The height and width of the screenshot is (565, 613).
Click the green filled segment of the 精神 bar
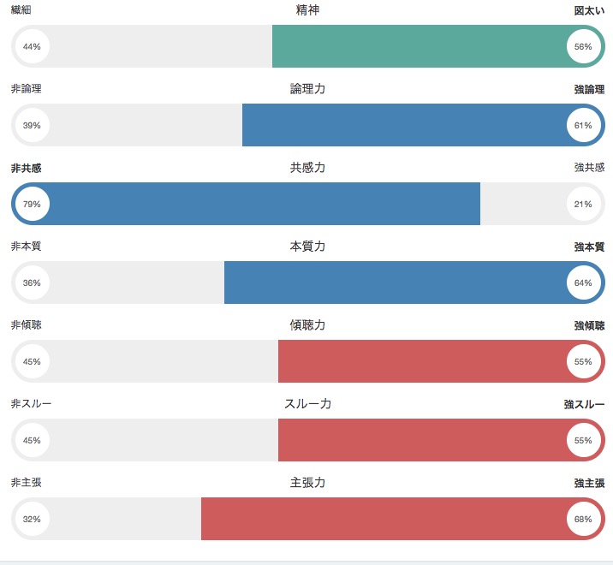pos(418,46)
